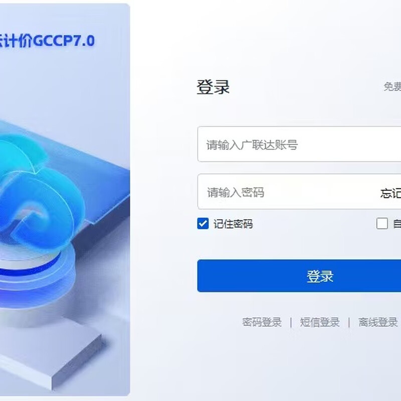Switch to 密码登录 mode
Screen dimensions: 401x401
point(262,322)
